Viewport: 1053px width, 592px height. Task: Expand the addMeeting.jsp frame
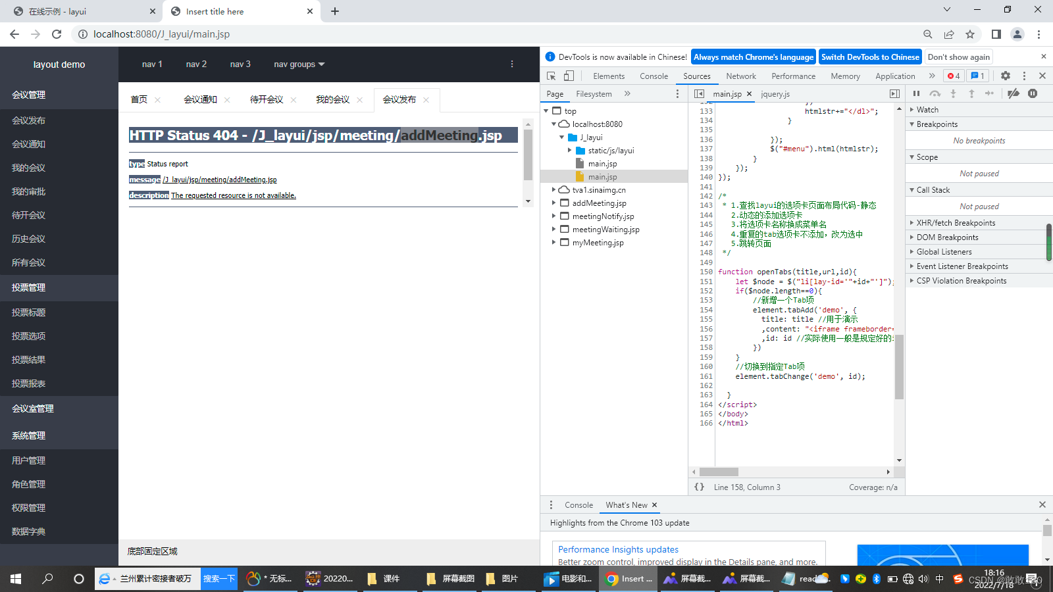pos(554,203)
